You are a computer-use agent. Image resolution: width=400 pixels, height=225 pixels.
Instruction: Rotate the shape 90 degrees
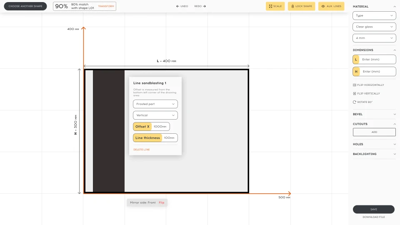362,102
